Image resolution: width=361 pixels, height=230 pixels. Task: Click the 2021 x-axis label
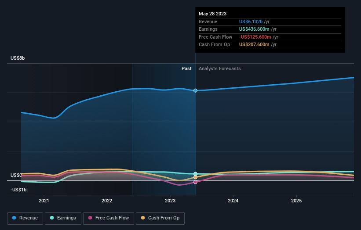[x=44, y=201]
